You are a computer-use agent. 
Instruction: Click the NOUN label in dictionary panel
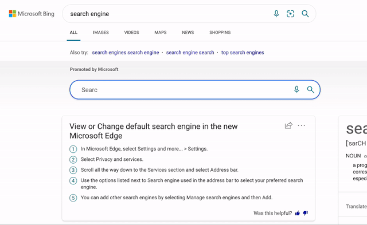tap(353, 156)
